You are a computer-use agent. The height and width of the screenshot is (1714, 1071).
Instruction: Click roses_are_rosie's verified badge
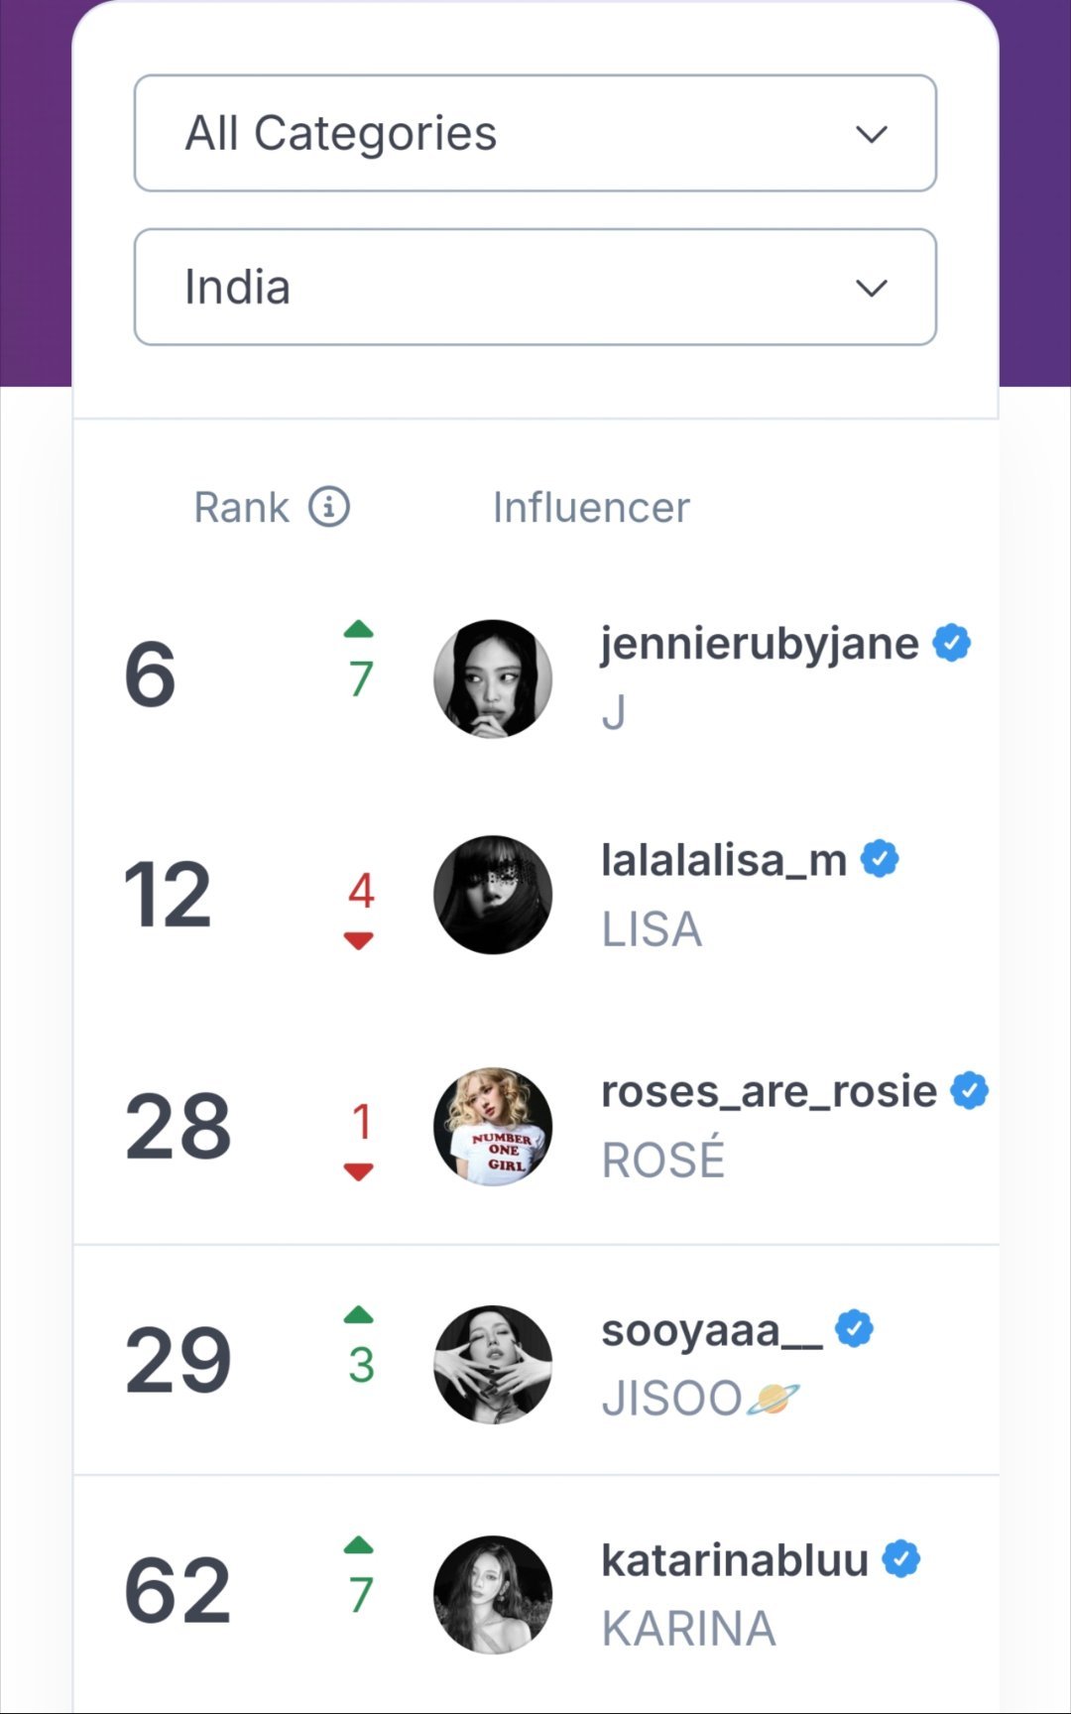coord(969,1090)
